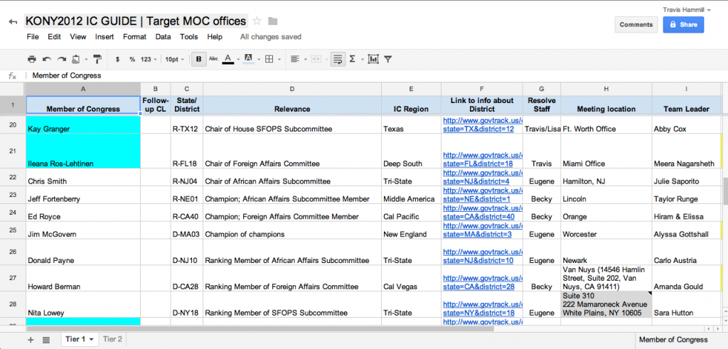Go back using the left arrow icon

(13, 21)
